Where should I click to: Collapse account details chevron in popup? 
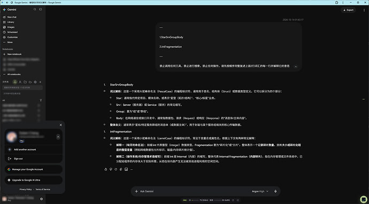point(58,137)
